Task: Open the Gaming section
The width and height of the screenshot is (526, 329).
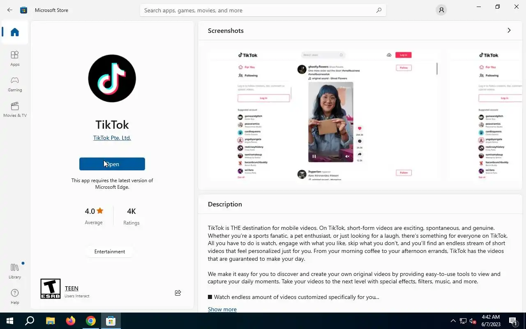Action: pos(15,84)
